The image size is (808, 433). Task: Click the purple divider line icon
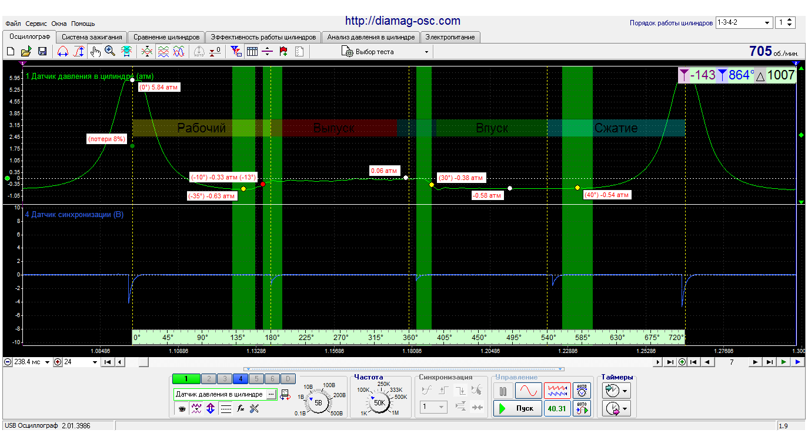268,52
